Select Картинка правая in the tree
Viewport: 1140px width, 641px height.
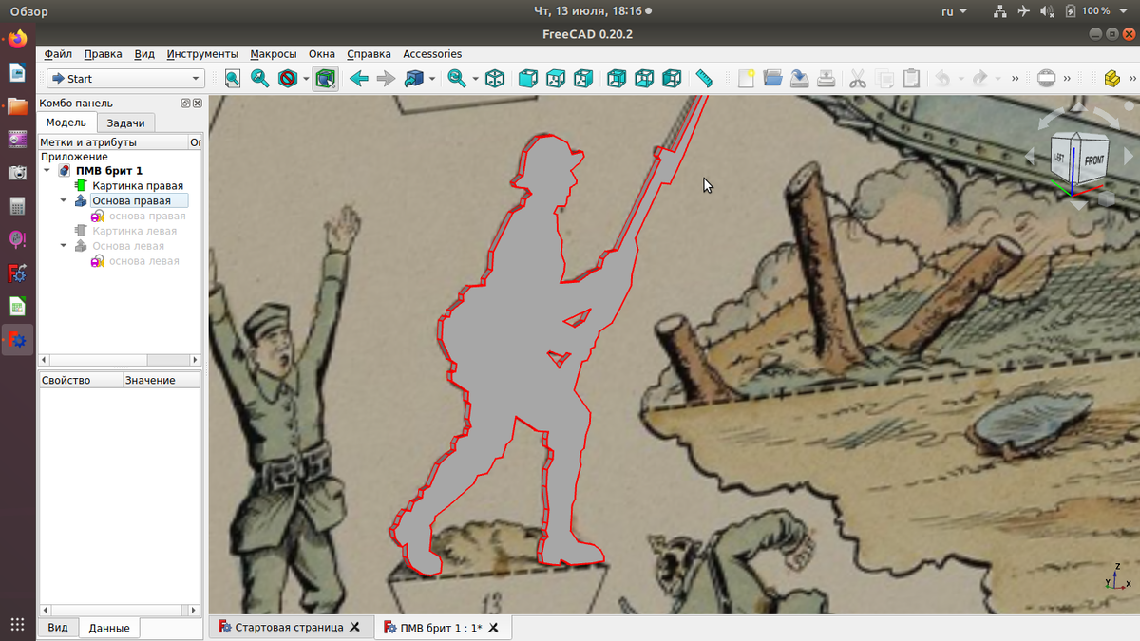138,186
